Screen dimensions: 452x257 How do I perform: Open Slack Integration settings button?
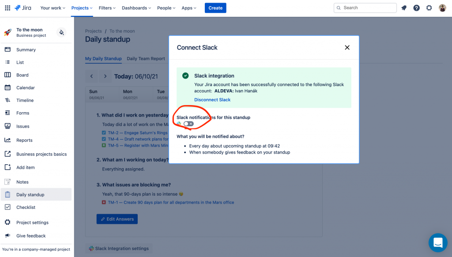(x=119, y=248)
